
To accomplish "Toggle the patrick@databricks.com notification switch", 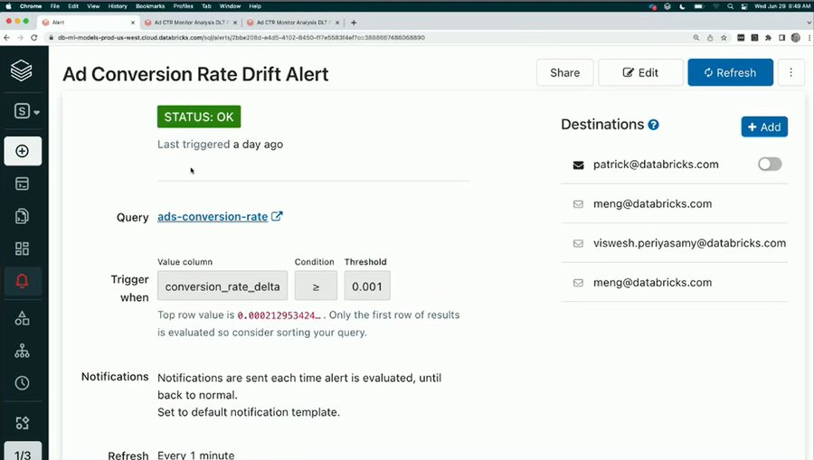I will pos(770,164).
